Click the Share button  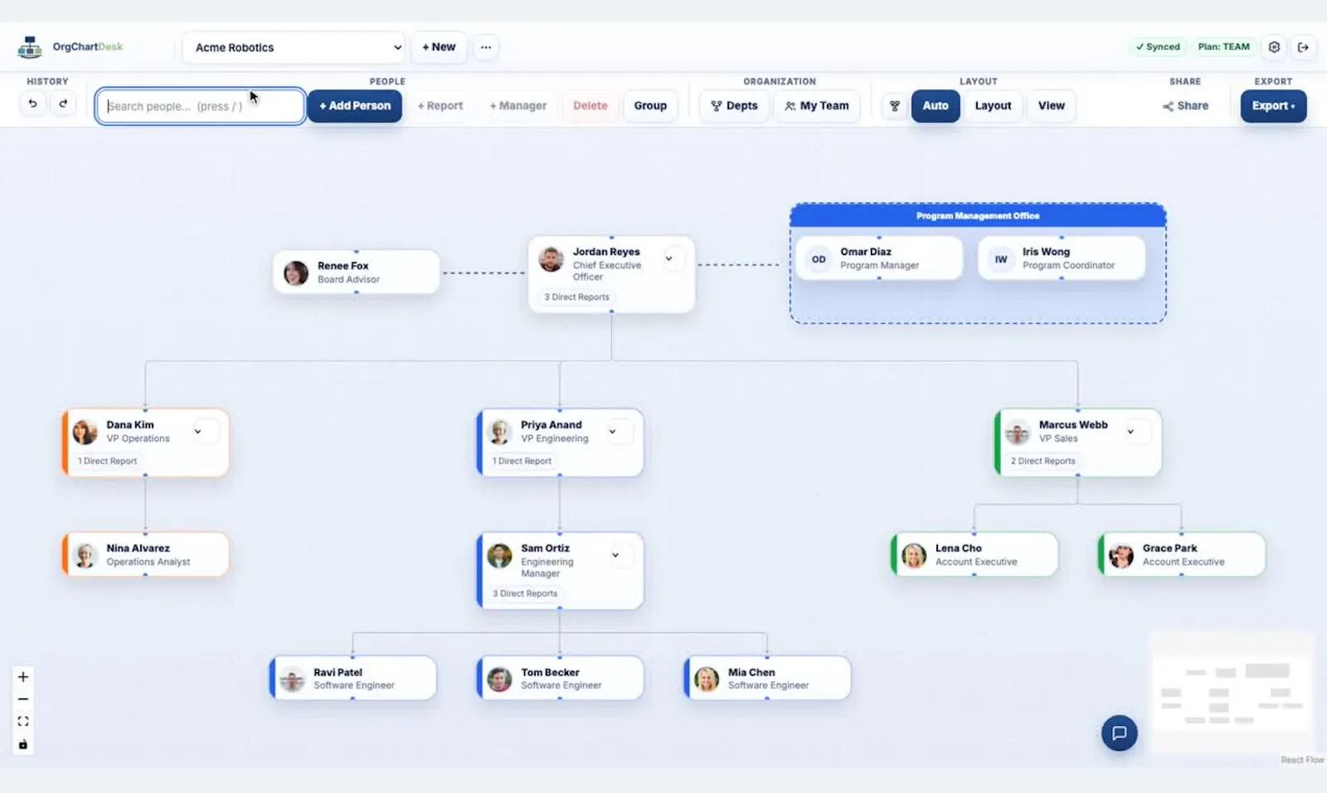click(1185, 106)
